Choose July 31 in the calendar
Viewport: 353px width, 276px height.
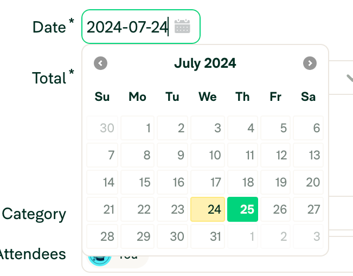tap(208, 236)
